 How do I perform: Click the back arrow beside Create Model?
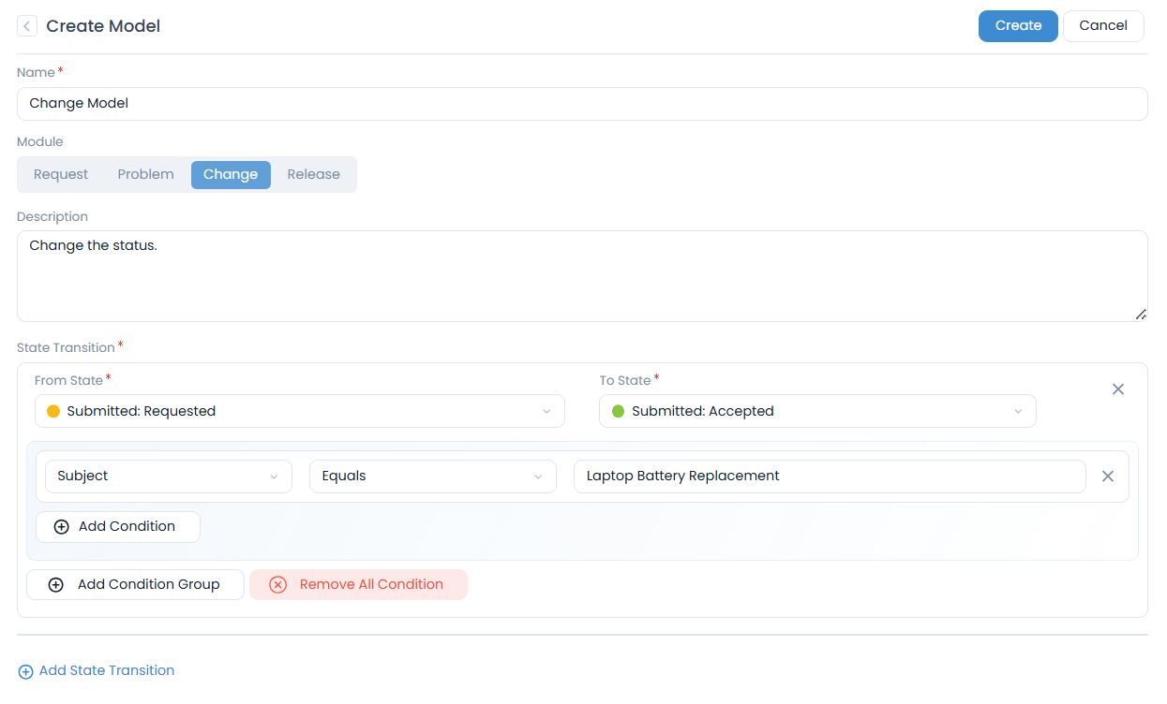(27, 26)
